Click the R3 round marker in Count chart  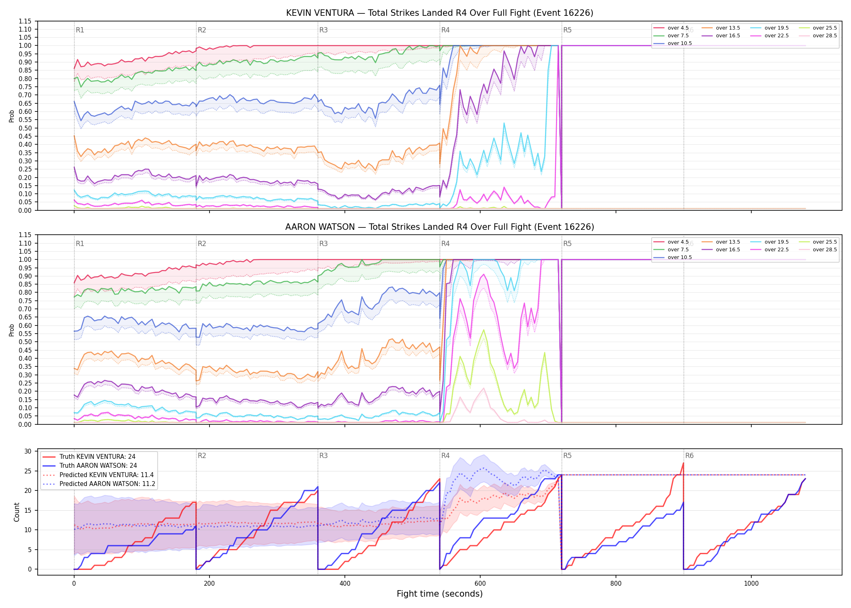[x=323, y=456]
